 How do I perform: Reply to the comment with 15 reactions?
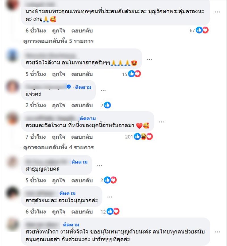(82, 74)
